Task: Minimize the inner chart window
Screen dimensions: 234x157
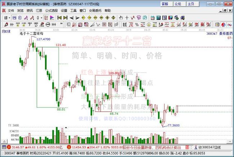Action: pyautogui.click(x=221, y=10)
